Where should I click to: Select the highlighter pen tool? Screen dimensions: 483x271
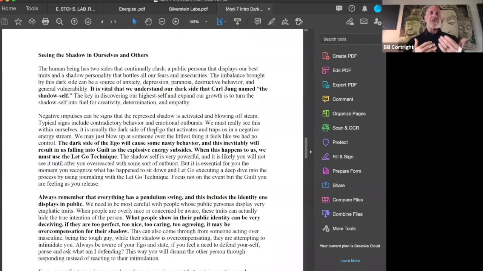click(271, 22)
